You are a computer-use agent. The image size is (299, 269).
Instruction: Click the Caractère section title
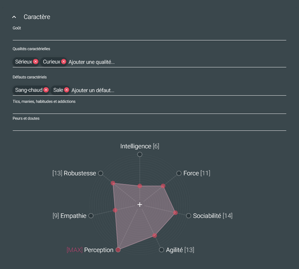pos(37,17)
